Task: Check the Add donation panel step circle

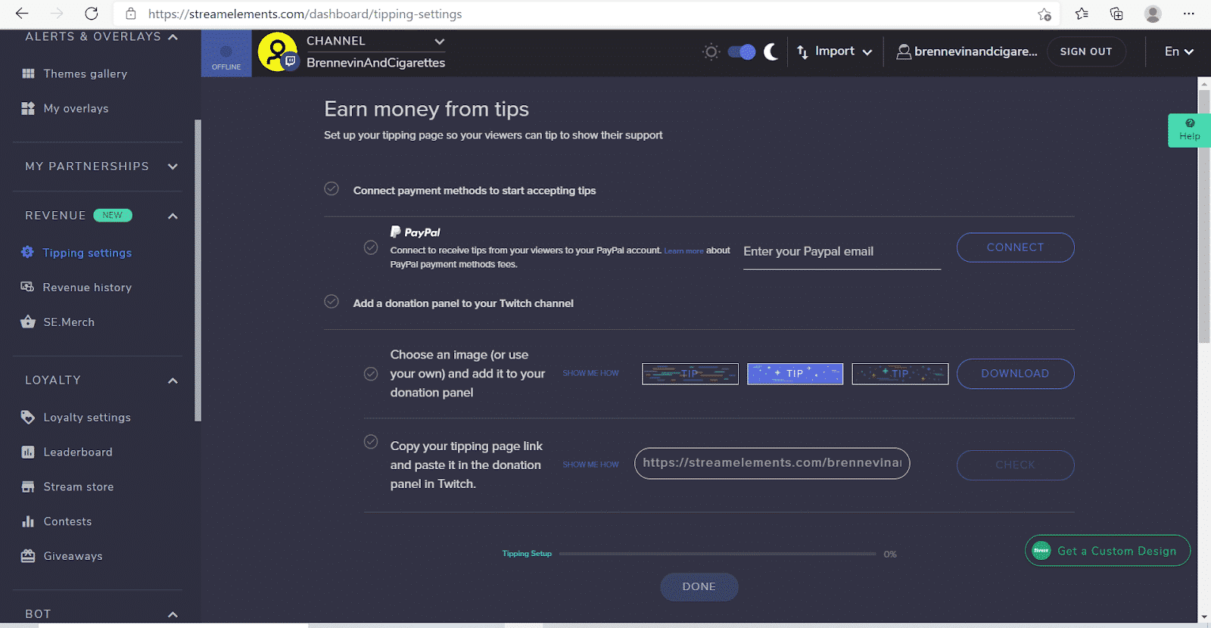Action: pos(332,301)
